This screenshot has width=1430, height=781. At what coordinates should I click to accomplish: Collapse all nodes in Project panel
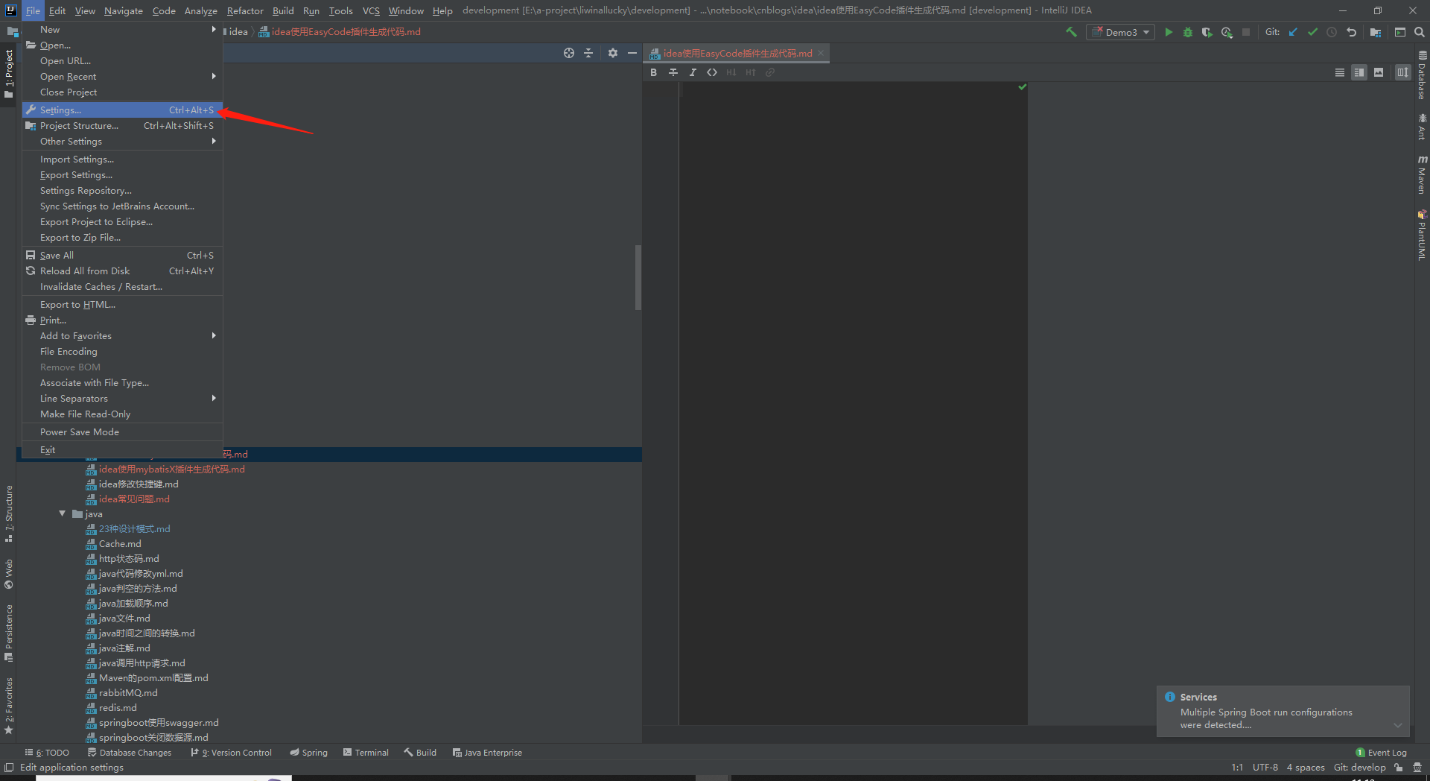(588, 53)
